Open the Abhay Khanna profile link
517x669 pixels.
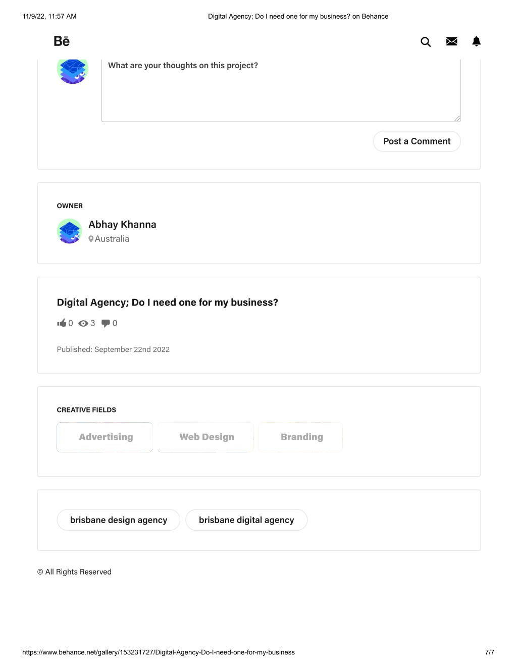[x=122, y=225]
